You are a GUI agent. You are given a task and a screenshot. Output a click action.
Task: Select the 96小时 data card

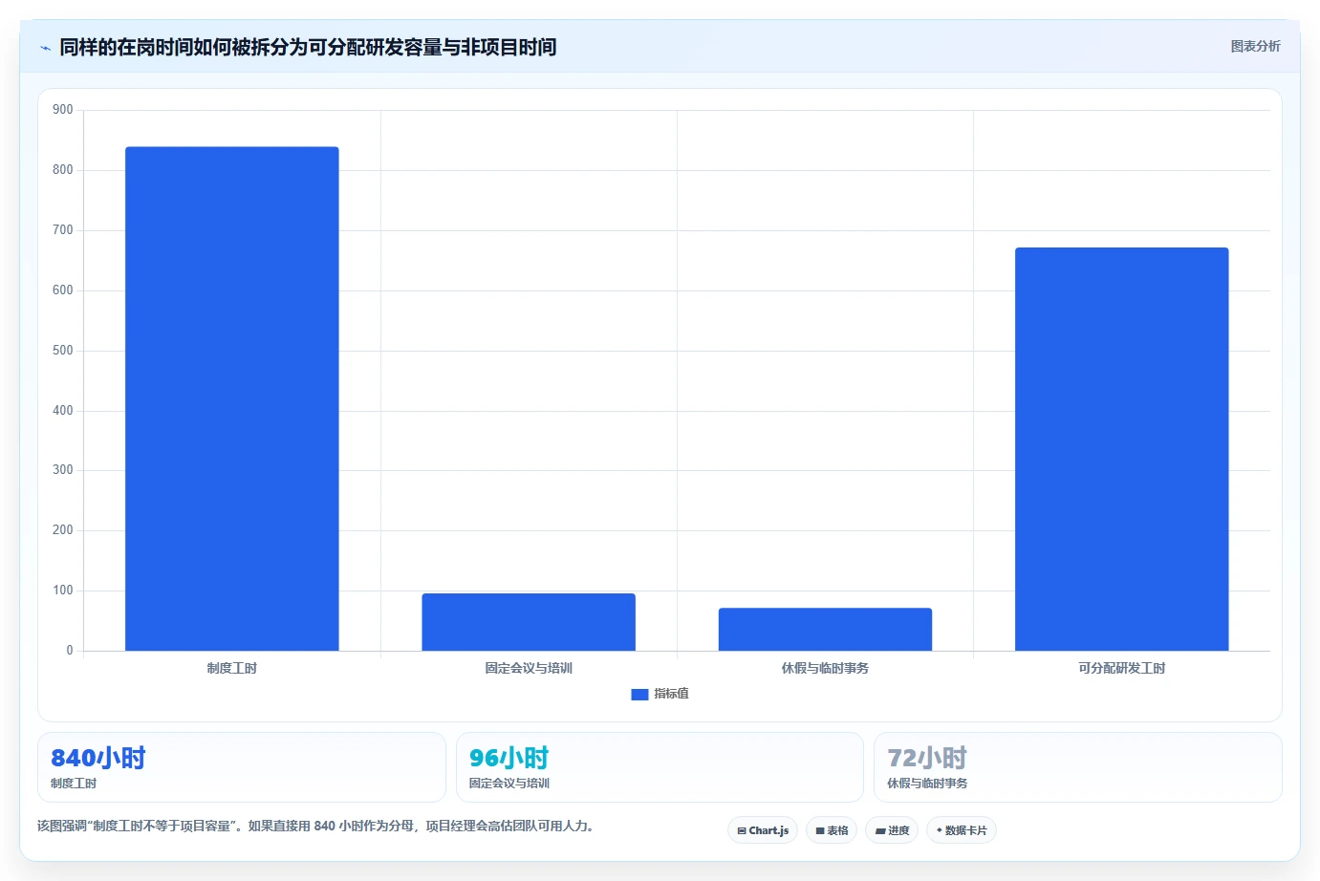point(660,767)
